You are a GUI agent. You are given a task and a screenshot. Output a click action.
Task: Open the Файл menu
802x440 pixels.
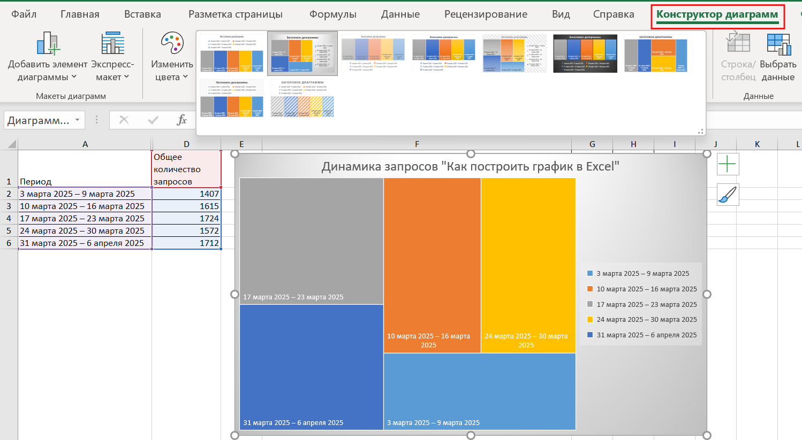[24, 14]
